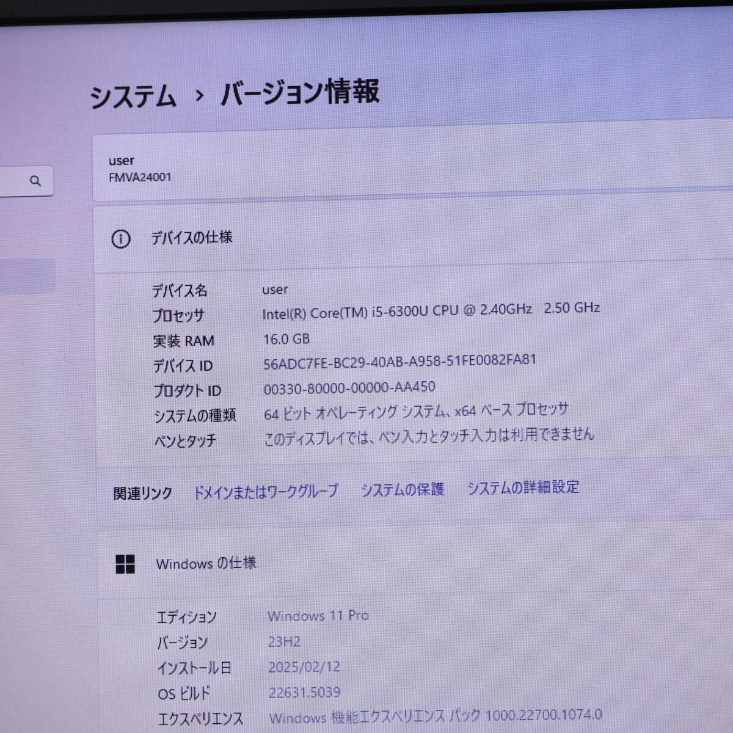
Task: Click the バージョン label under Windows specs
Action: (x=182, y=643)
